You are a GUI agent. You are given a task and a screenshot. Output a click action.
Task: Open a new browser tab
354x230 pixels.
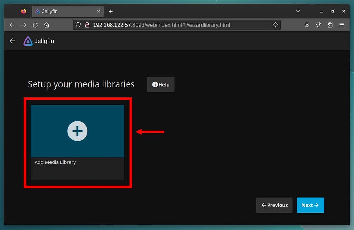(111, 11)
